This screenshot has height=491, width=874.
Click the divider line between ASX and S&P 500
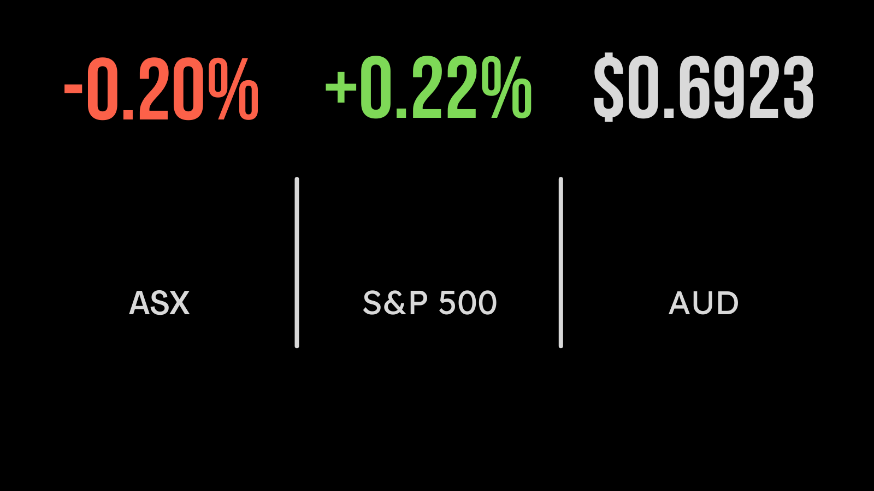[297, 262]
